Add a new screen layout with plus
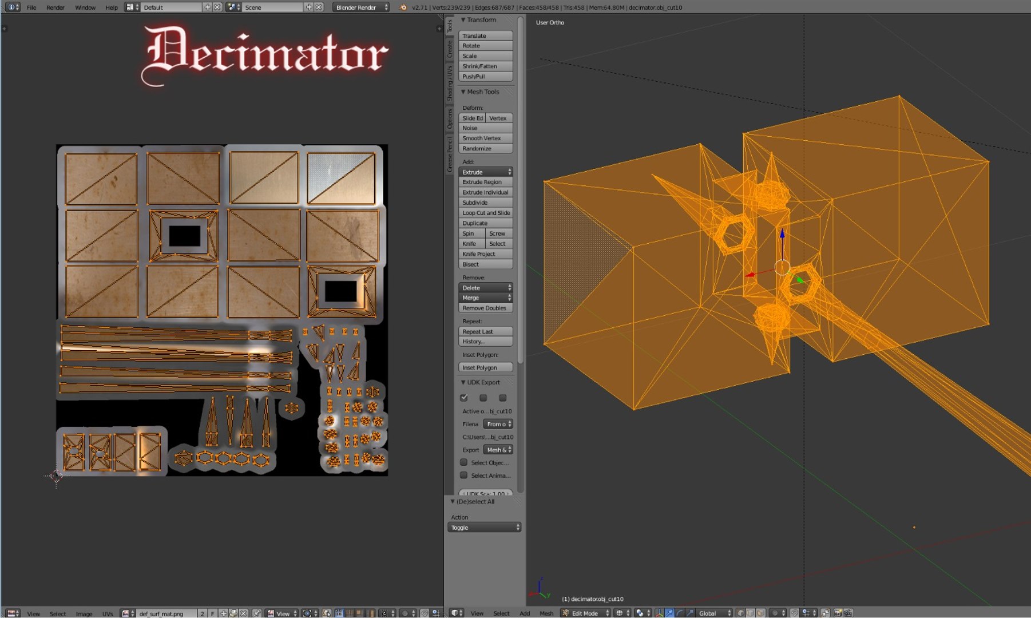This screenshot has width=1031, height=618. [x=208, y=7]
